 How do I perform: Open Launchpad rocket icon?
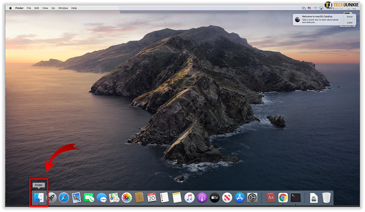(52, 198)
